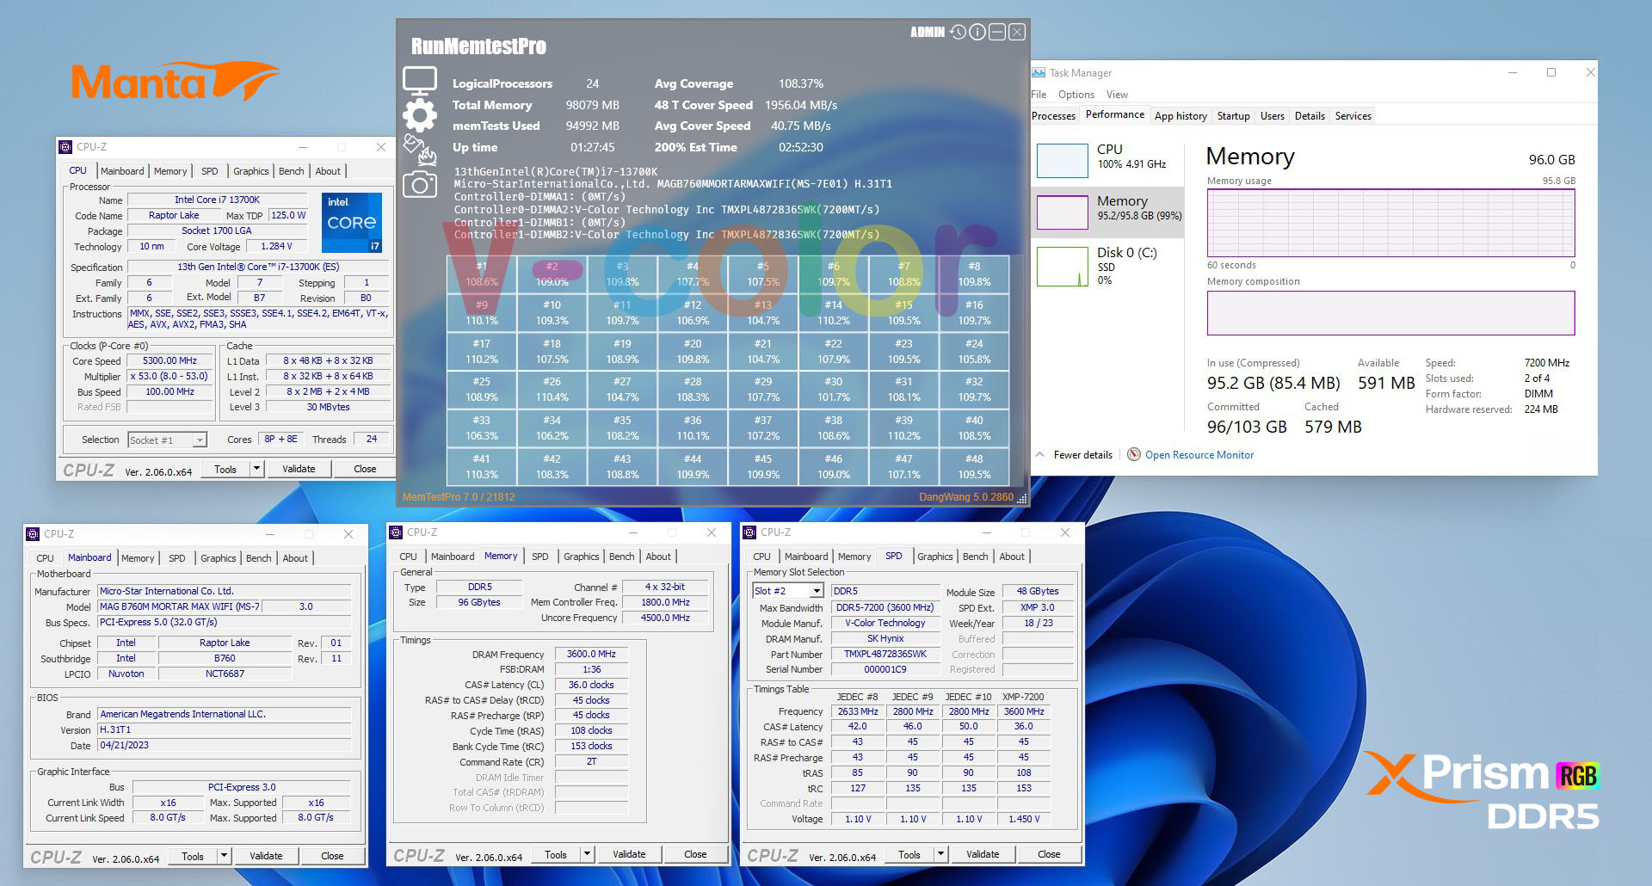Click the monitor system-info icon in RunMemtestPro
Screen dimensions: 1652x886
tap(420, 79)
